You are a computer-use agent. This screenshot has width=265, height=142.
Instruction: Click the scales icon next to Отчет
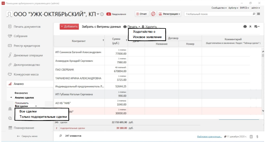tap(153, 14)
